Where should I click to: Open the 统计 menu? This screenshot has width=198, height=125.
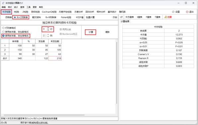(16, 7)
